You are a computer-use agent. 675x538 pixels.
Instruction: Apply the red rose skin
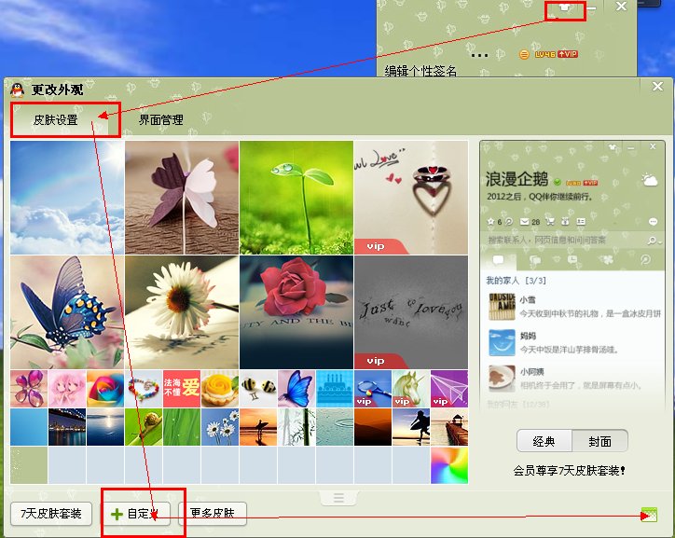coord(296,312)
